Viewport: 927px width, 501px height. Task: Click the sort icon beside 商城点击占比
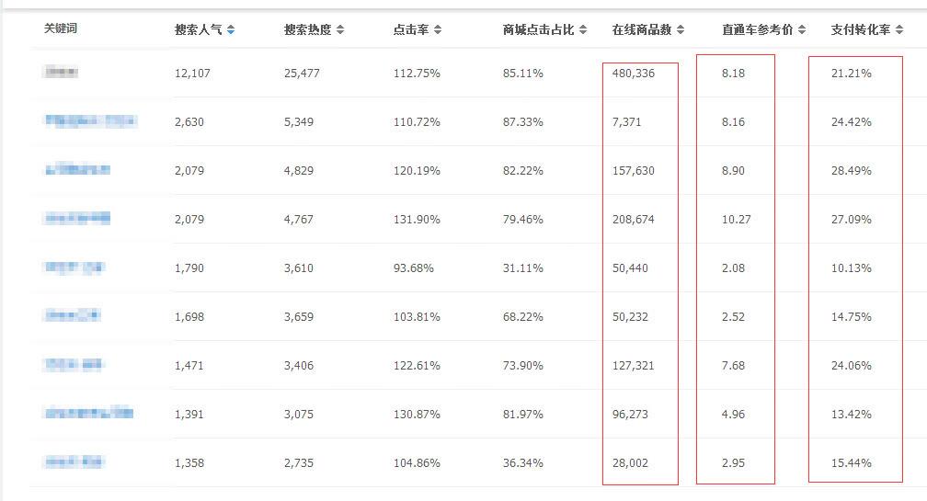click(583, 30)
